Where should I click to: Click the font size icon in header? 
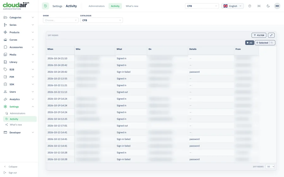click(x=259, y=6)
